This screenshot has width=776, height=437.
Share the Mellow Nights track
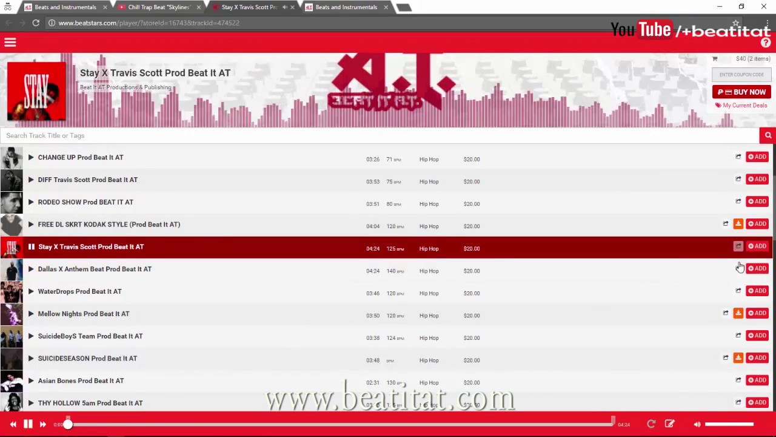[725, 313]
